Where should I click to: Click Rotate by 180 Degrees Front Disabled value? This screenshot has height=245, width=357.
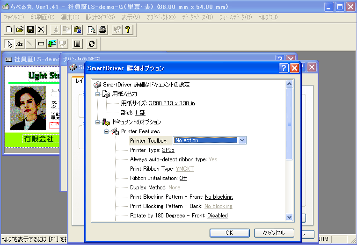[x=218, y=216]
